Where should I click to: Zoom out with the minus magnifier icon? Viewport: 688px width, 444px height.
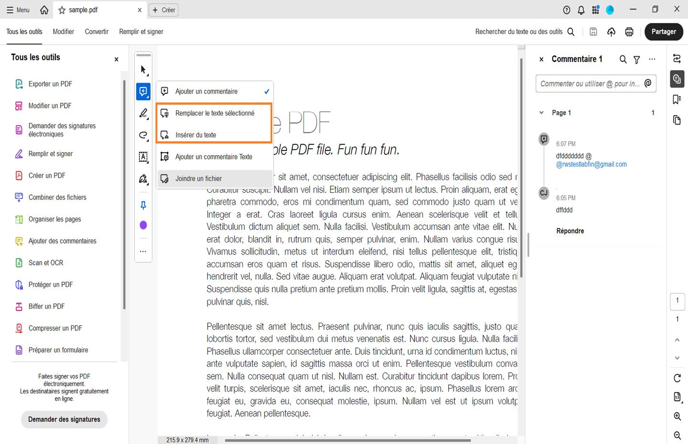pyautogui.click(x=677, y=435)
